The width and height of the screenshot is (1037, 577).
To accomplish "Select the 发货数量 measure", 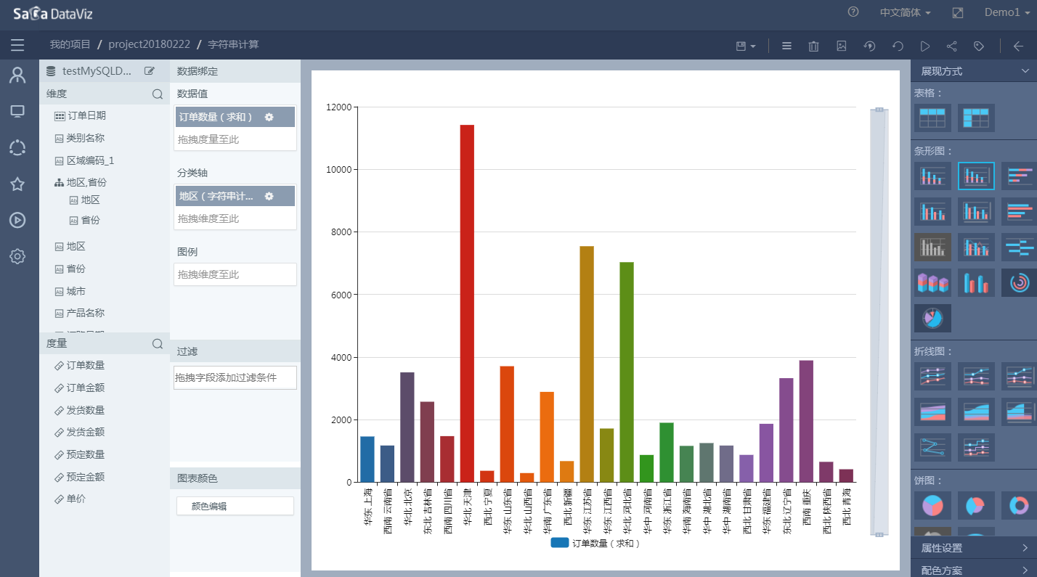I will click(79, 410).
